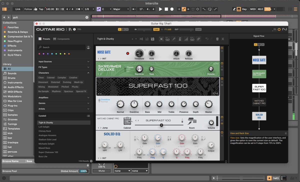The image size is (300, 182).
Task: Click the info icon in Guitar Rig header
Action: 74,29
